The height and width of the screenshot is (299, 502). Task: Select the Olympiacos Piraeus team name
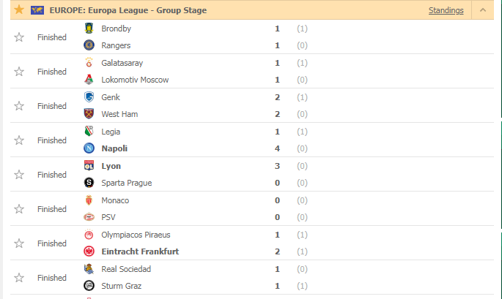coord(136,235)
